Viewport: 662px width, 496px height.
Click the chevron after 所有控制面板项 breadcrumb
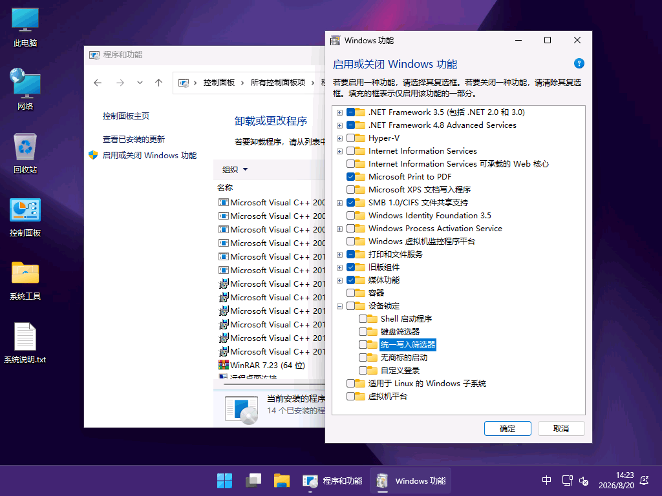[313, 83]
